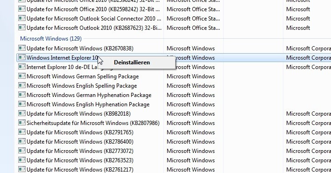Click the Windows Internet Explorer 10 entry icon

(22, 57)
